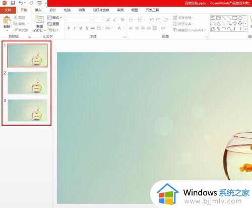Screen dimensions: 252x208
Task: Click Convert to SmartArt button
Action: pos(190,30)
